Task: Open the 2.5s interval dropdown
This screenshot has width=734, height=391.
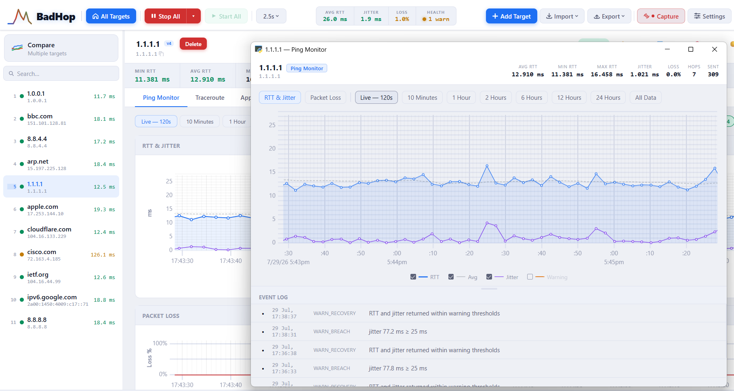Action: pos(271,16)
